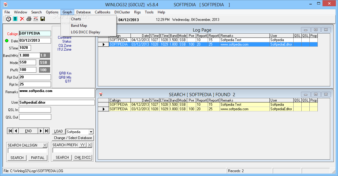Image resolution: width=338 pixels, height=176 pixels.
Task: Close the SEARCH results child window
Action: pyautogui.click(x=326, y=94)
